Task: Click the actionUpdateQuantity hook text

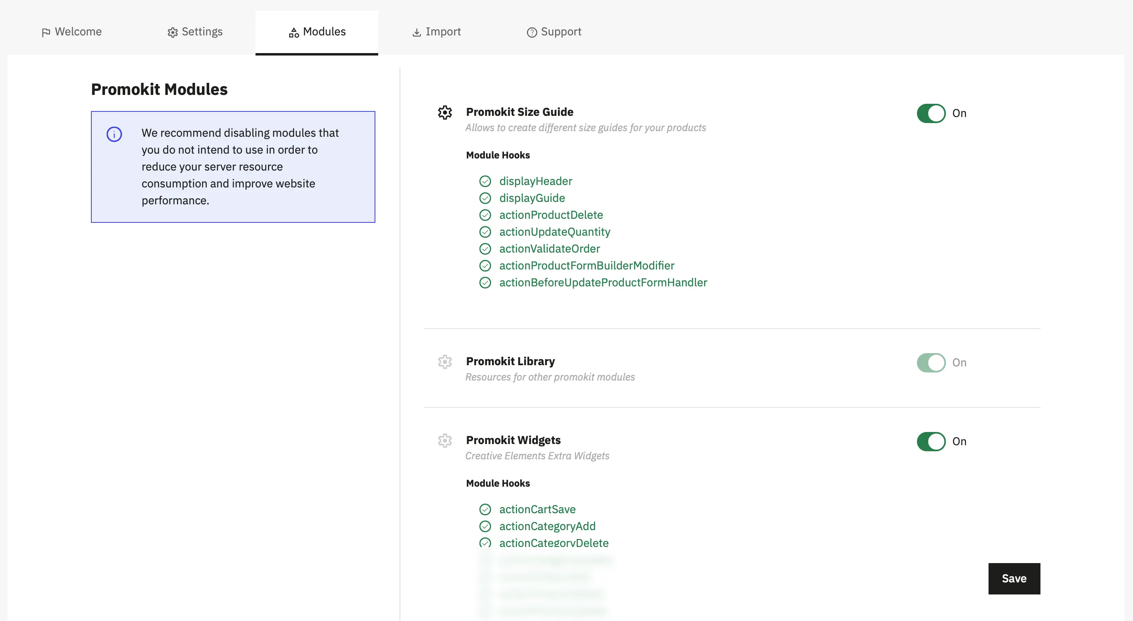Action: pos(554,232)
